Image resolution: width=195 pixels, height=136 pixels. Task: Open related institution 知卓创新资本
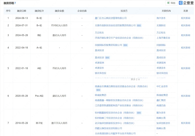(x=163, y=123)
